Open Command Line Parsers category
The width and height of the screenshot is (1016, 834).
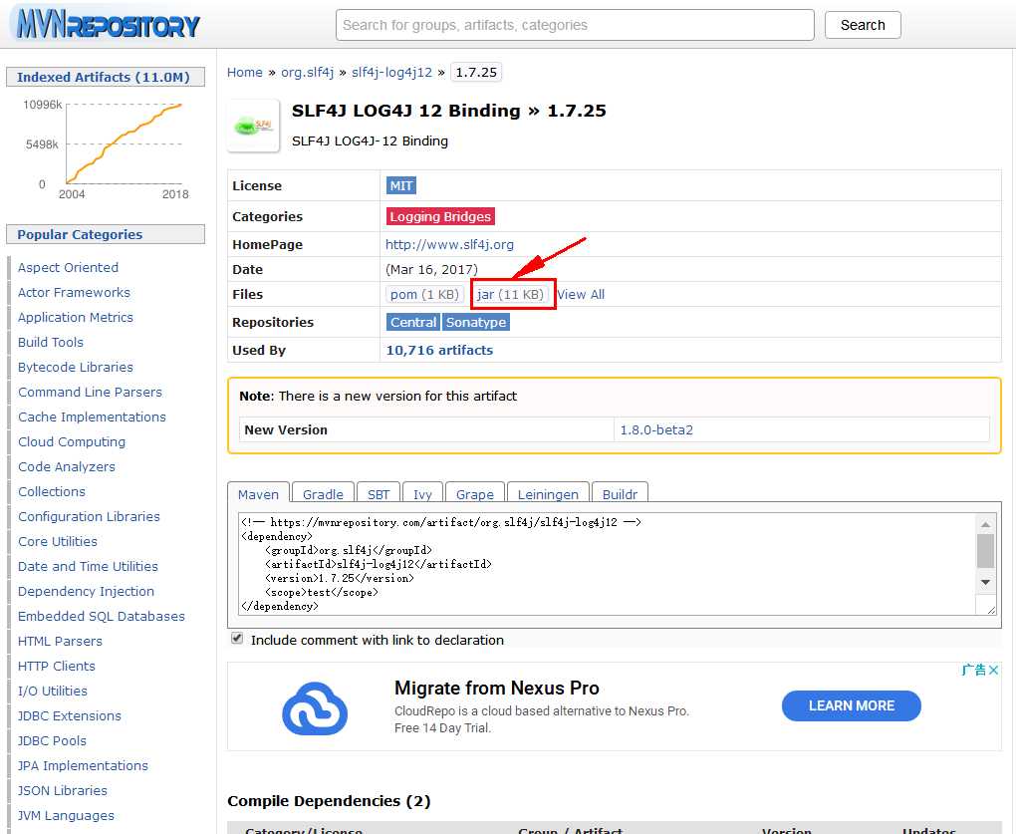click(x=90, y=392)
